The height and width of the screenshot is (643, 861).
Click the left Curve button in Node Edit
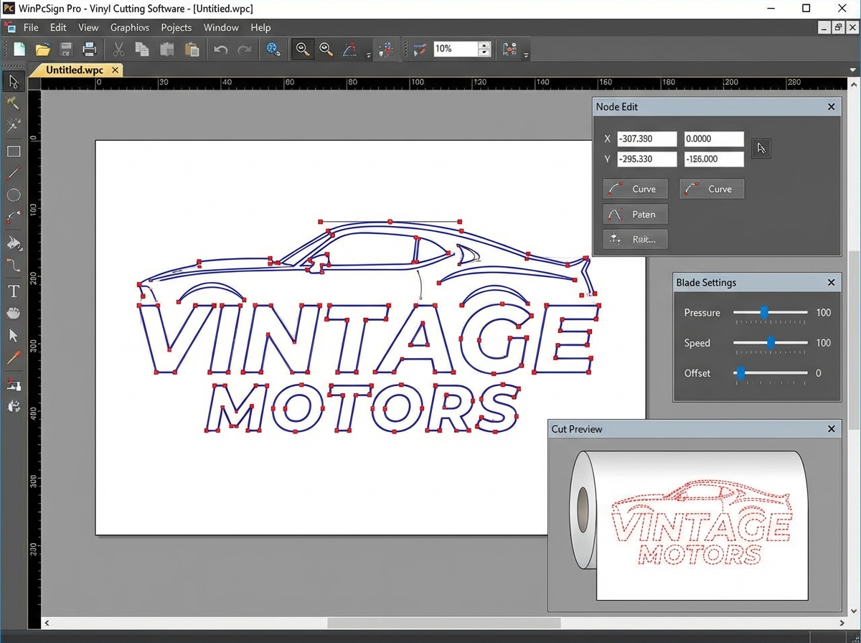pos(635,189)
